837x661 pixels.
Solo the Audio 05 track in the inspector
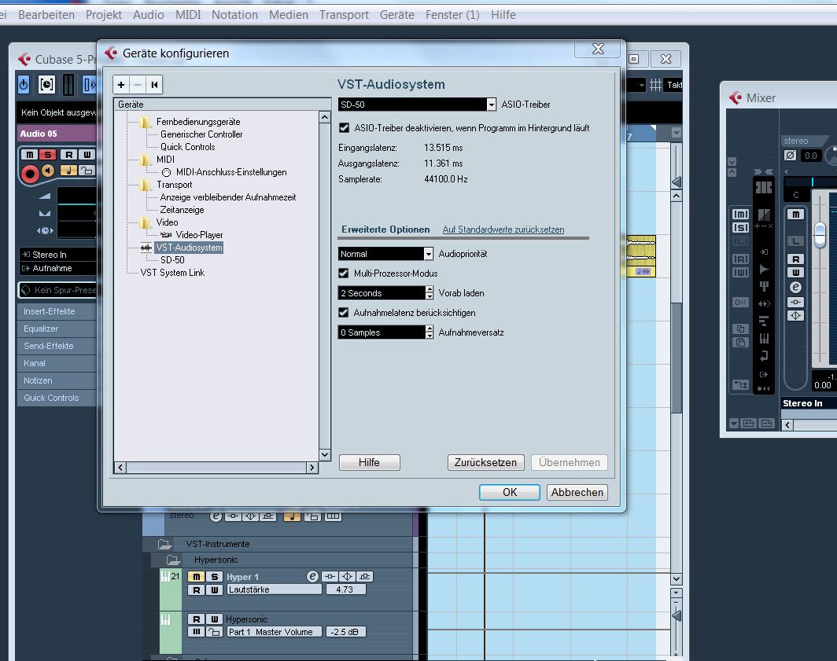47,155
